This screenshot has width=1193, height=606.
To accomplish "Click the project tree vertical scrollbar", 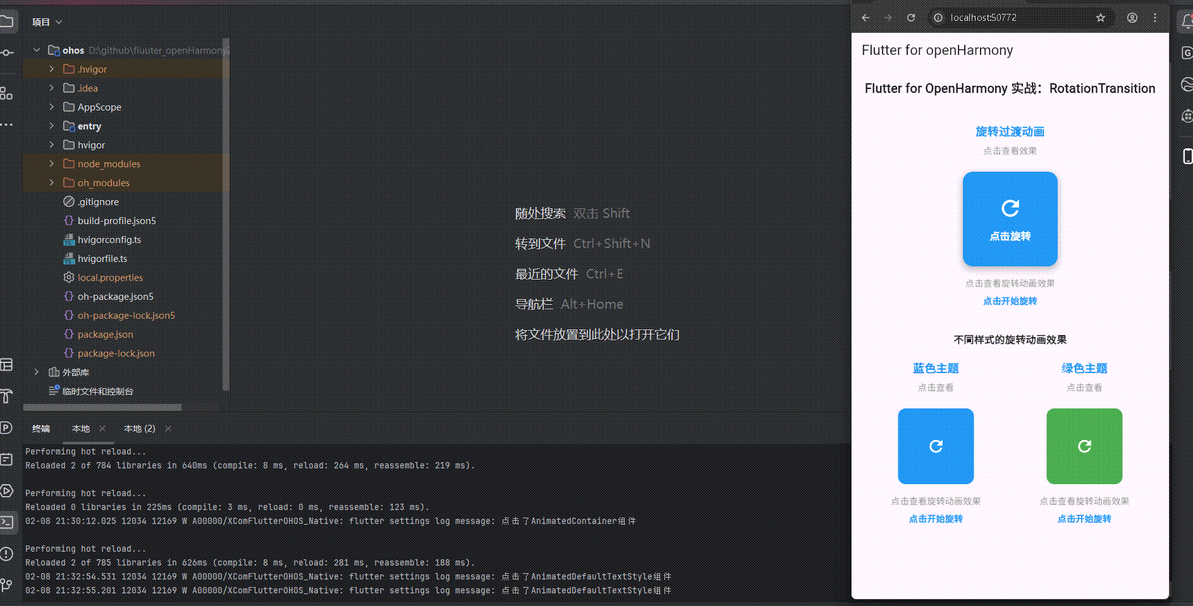I will (226, 215).
